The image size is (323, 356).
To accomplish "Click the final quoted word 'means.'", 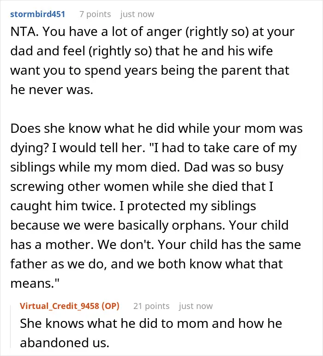I will 35,284.
